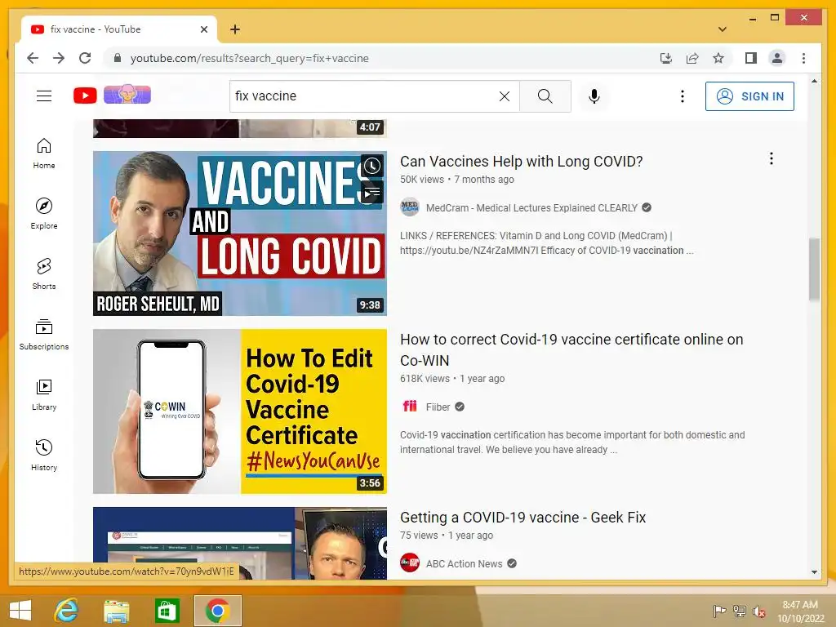Click network tray icon
The image size is (836, 627).
coord(740,611)
